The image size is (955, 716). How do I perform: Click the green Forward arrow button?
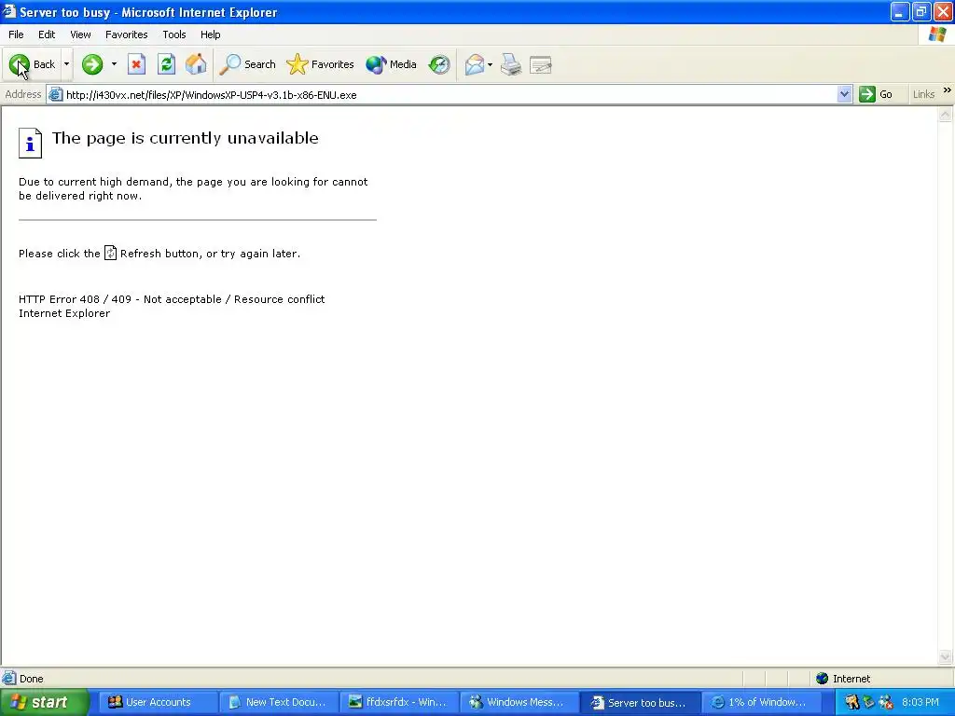point(92,64)
